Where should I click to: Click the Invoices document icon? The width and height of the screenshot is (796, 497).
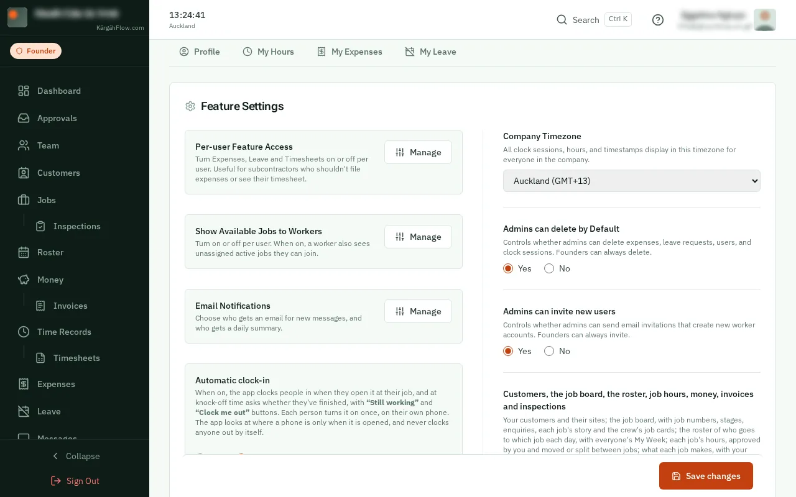[40, 306]
